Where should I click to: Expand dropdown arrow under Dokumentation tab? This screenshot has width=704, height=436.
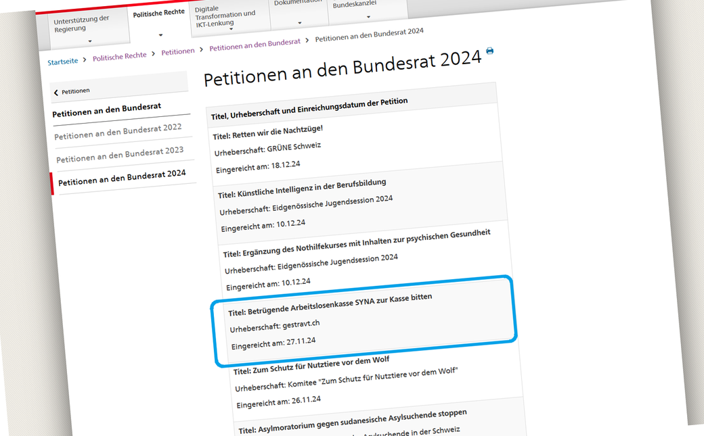tap(299, 22)
